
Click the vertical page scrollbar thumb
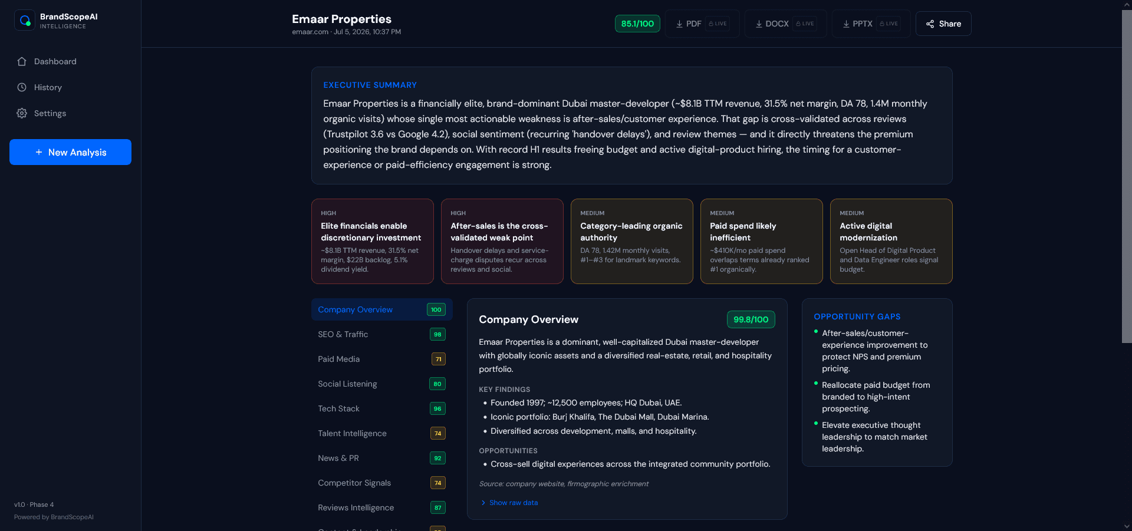coord(1127,176)
